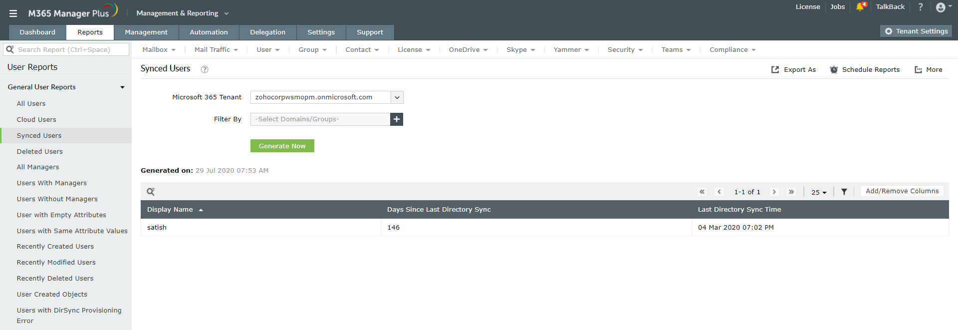The width and height of the screenshot is (958, 330).
Task: Click Tenant Settings button
Action: (916, 31)
